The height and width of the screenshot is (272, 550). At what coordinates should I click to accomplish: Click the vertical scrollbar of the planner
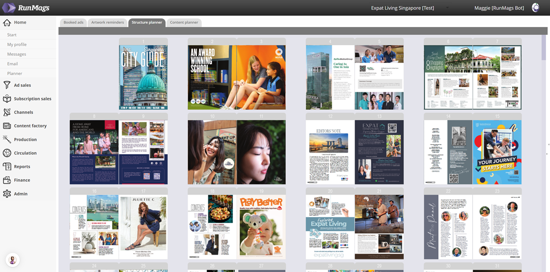click(544, 48)
